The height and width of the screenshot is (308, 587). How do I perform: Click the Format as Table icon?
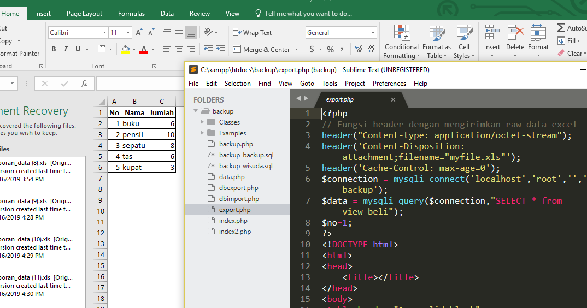(436, 33)
